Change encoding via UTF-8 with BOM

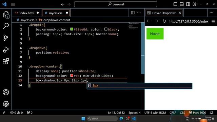155,113
